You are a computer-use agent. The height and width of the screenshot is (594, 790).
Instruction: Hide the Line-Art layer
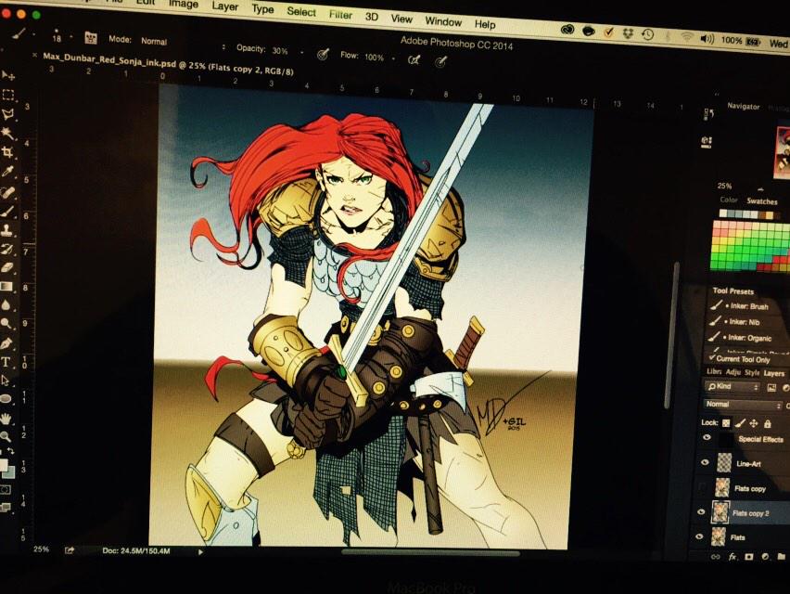point(705,462)
